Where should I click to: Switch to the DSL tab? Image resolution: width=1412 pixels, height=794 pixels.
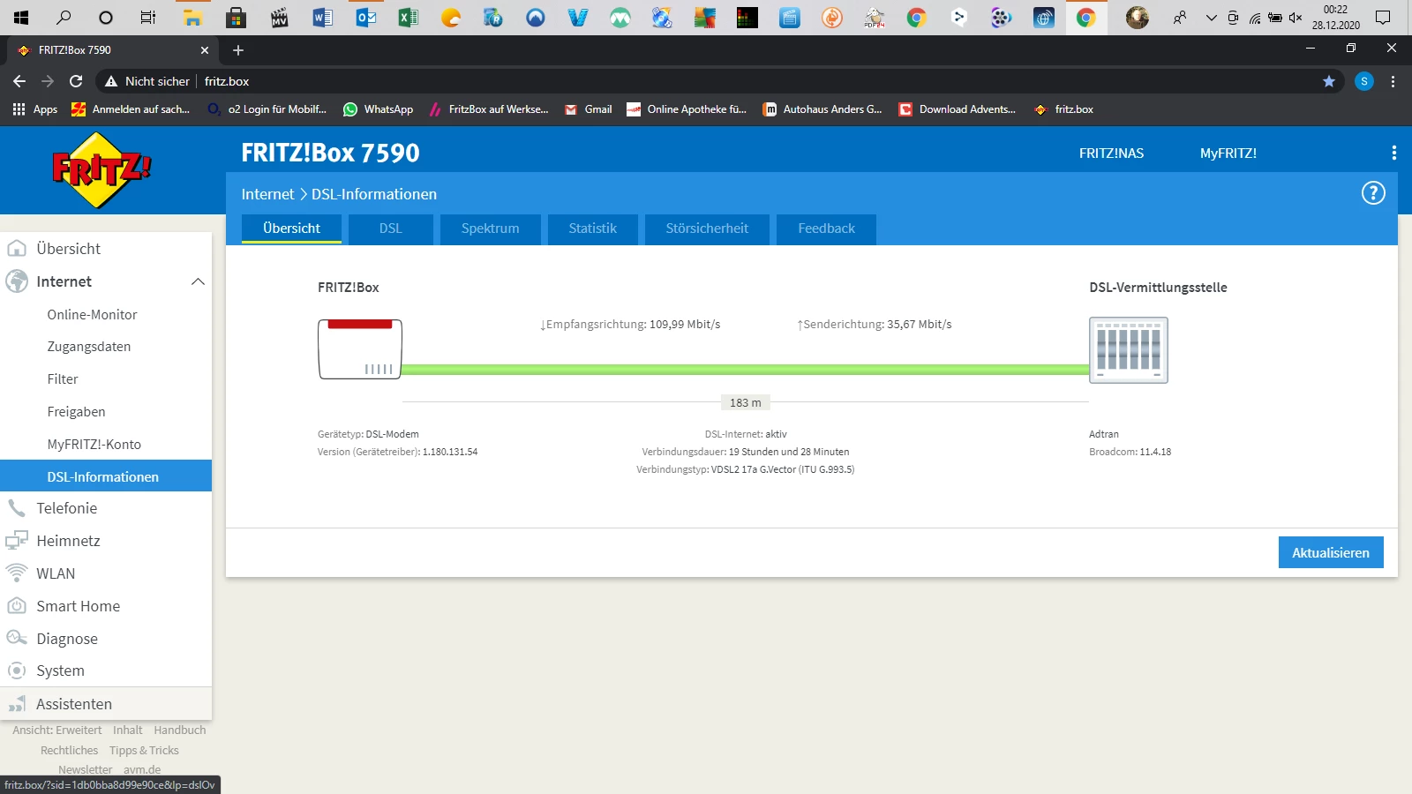point(391,228)
